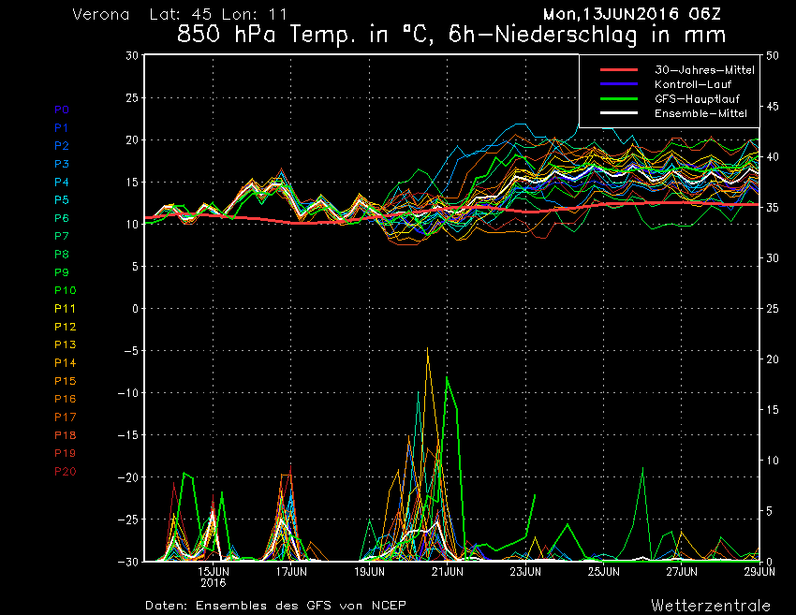796x615 pixels.
Task: Choose the P13 member label
Action: (66, 344)
